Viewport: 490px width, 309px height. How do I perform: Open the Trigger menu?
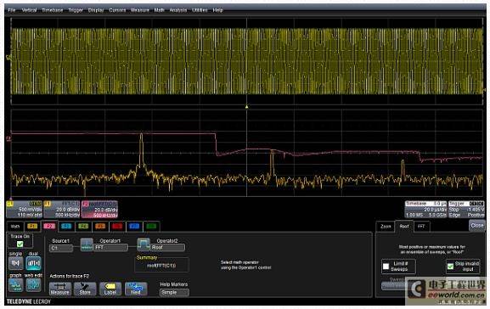point(76,10)
